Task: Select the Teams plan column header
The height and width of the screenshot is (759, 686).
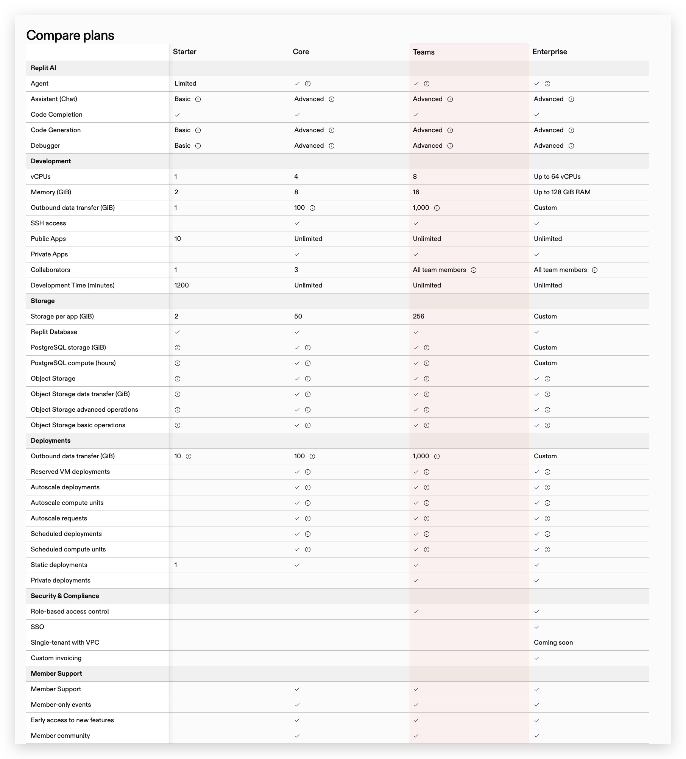Action: pos(424,52)
